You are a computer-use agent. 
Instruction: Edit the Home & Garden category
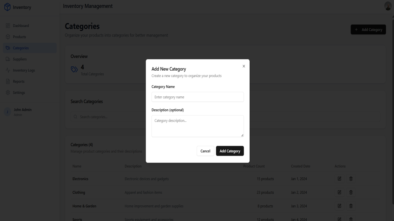(x=340, y=206)
